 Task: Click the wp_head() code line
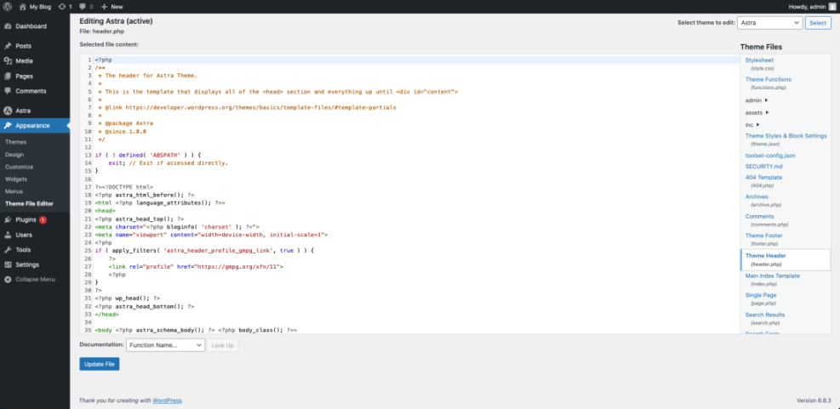(x=128, y=298)
